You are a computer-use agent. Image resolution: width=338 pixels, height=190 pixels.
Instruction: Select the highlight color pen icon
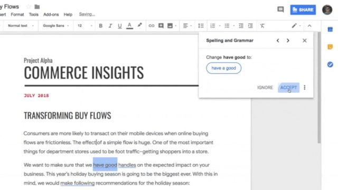[x=139, y=26]
